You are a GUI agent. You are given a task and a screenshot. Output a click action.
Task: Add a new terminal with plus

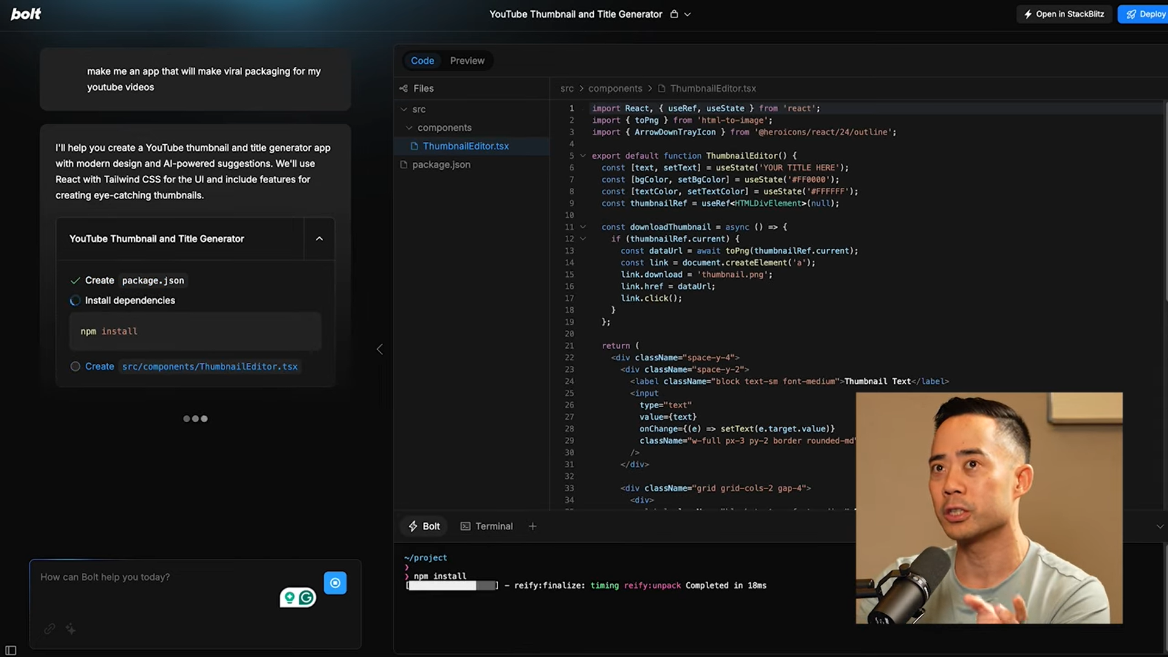click(x=532, y=526)
